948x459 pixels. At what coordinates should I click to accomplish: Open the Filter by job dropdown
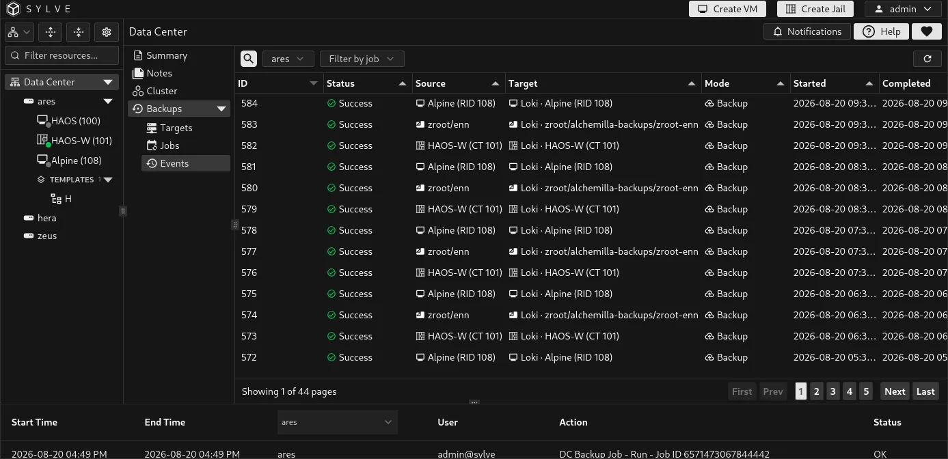pos(362,59)
